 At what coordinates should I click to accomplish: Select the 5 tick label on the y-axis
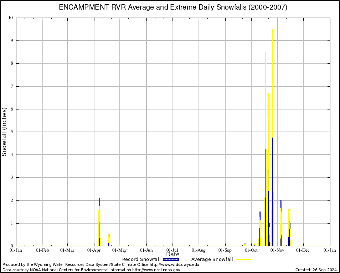click(x=12, y=132)
